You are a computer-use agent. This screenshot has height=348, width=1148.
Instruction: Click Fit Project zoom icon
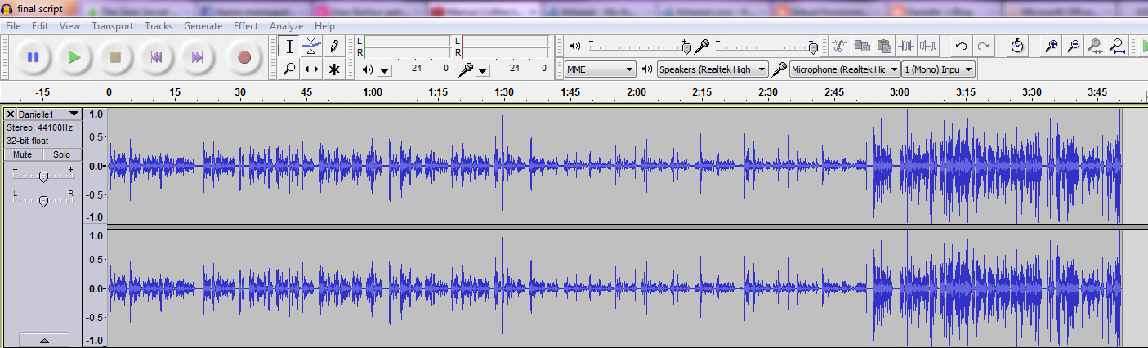[x=1117, y=46]
